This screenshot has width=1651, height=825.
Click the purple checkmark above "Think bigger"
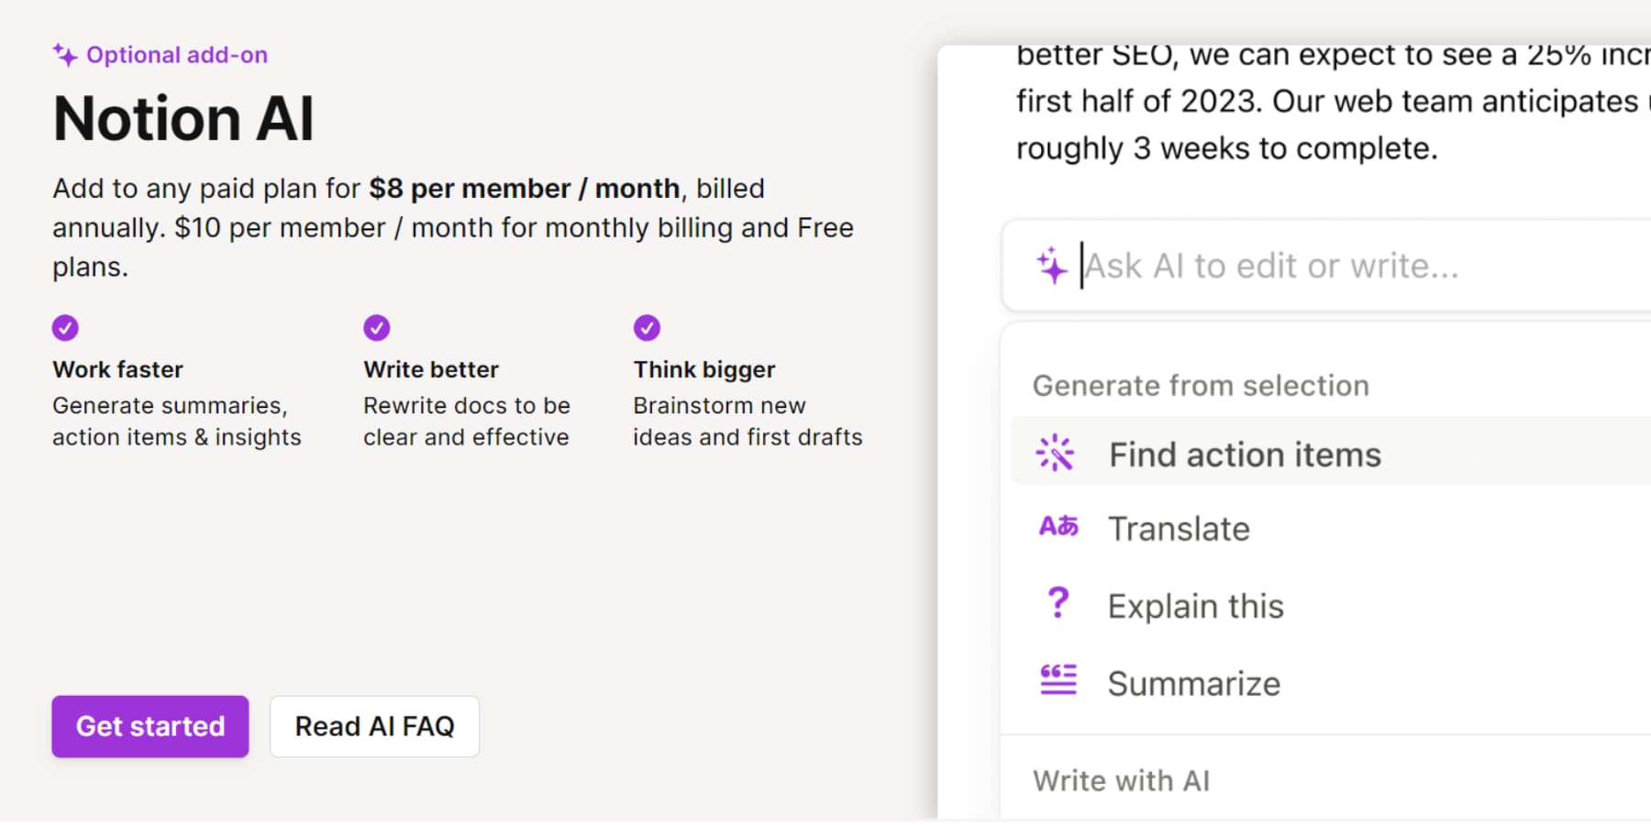(646, 327)
